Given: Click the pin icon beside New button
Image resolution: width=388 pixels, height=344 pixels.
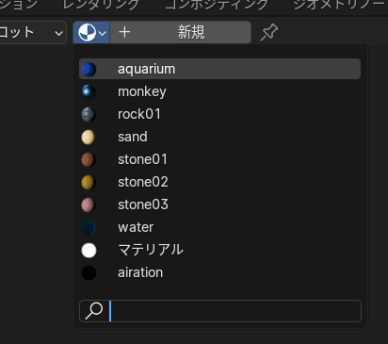Looking at the screenshot, I should [x=269, y=32].
